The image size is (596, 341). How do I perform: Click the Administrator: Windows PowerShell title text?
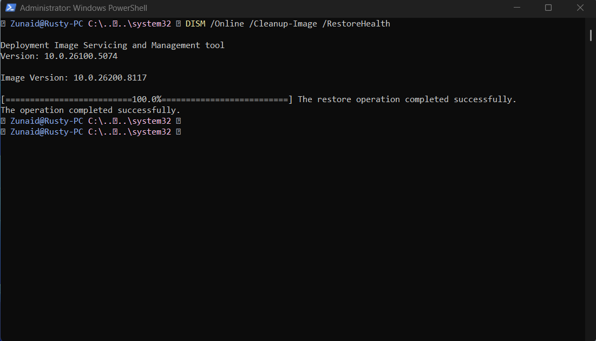point(83,8)
